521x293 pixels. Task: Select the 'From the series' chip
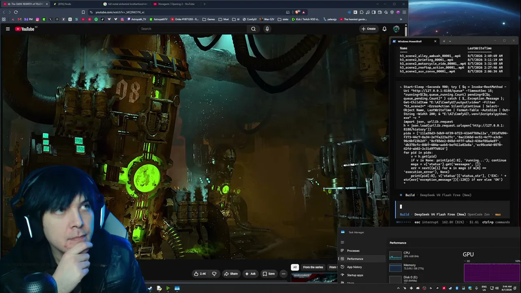tap(313, 267)
